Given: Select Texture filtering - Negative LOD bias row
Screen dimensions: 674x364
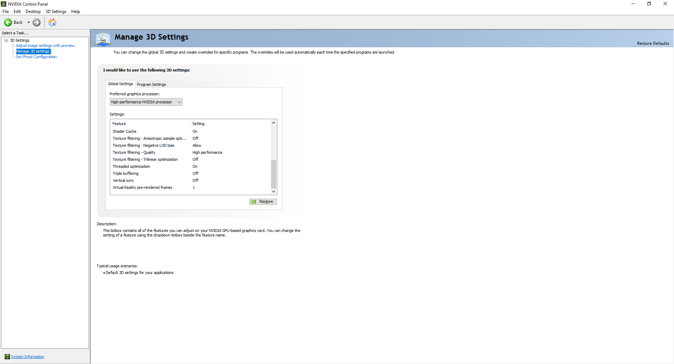Looking at the screenshot, I should [191, 145].
